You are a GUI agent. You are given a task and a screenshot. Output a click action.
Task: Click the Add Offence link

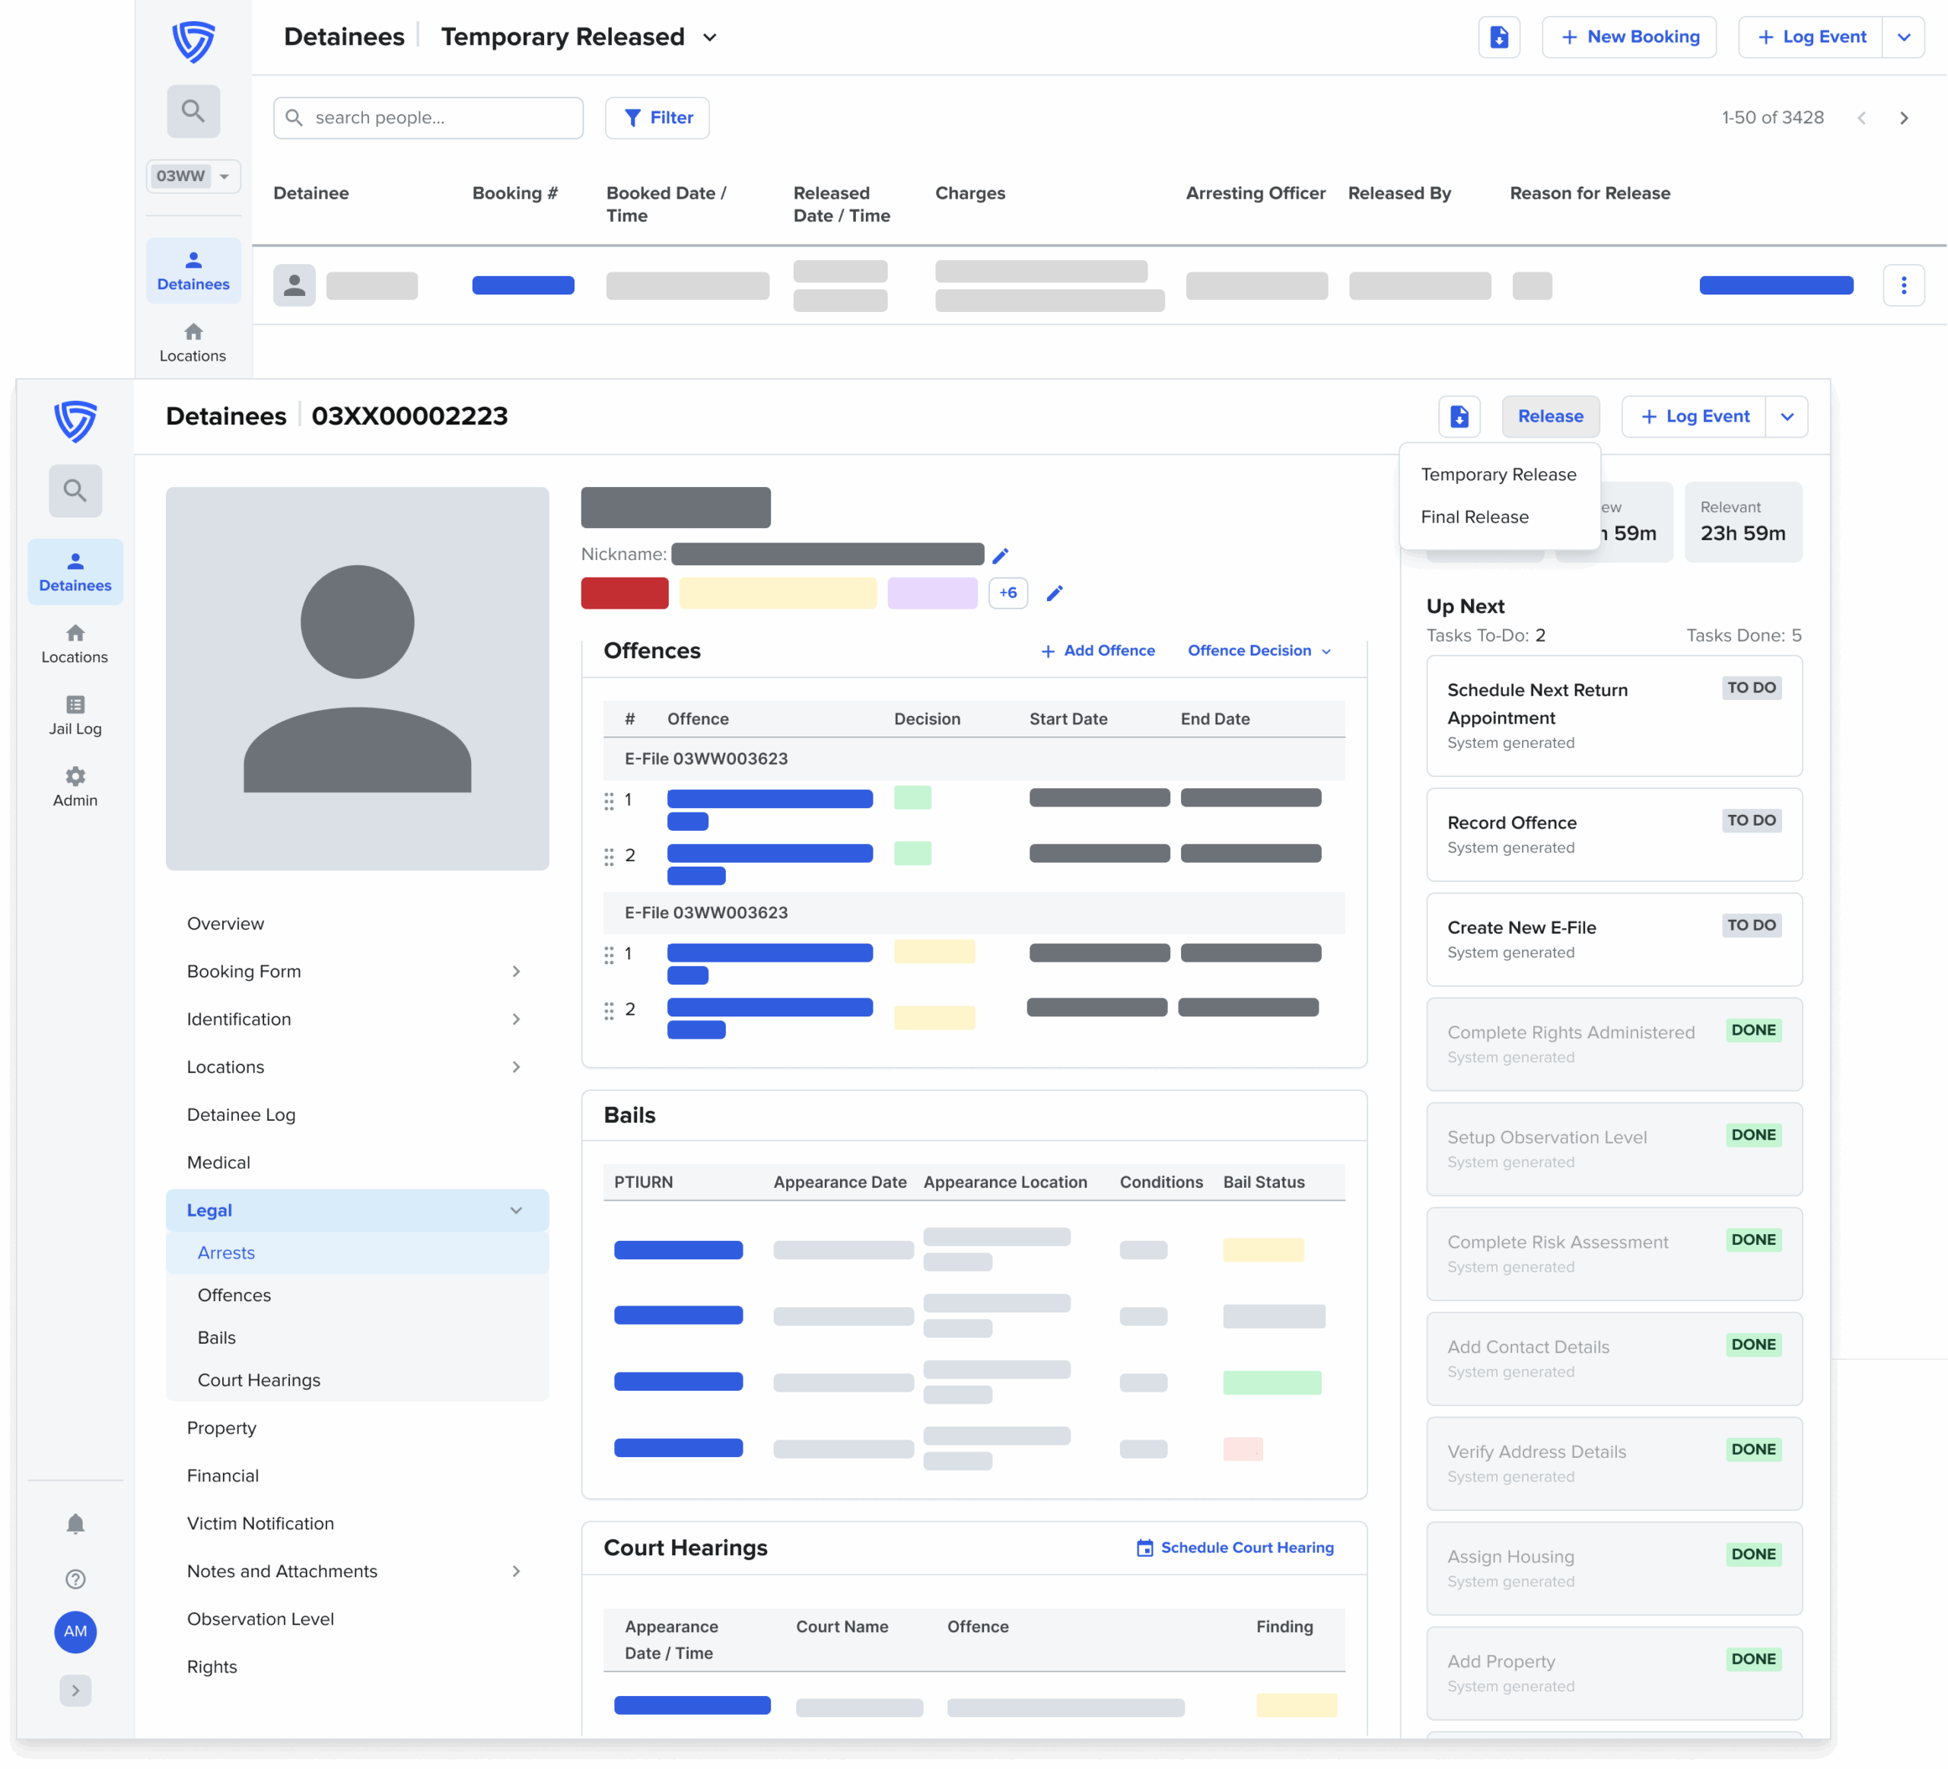(1098, 651)
